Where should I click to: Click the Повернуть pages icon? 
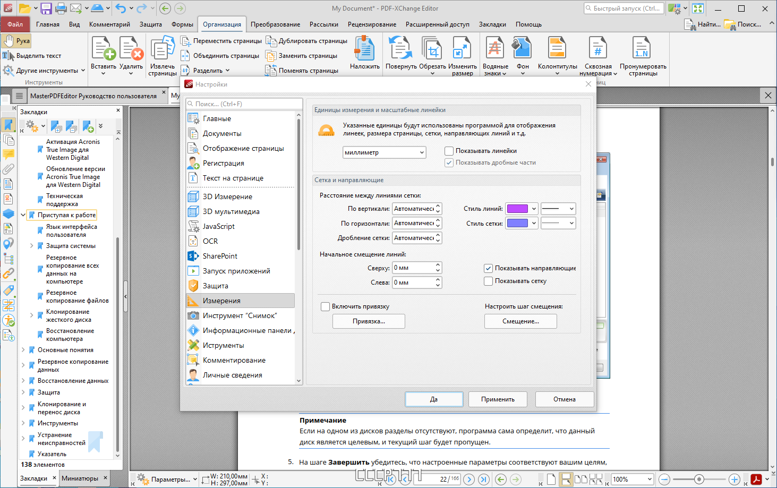(x=401, y=48)
